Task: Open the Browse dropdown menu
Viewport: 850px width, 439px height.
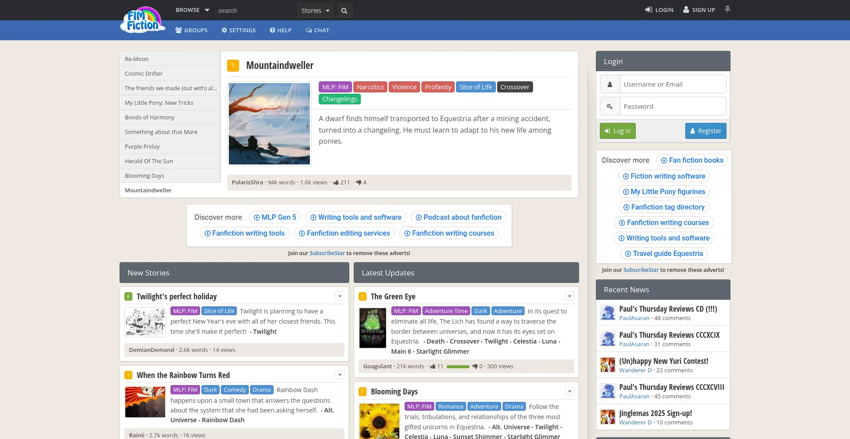Action: pos(191,10)
